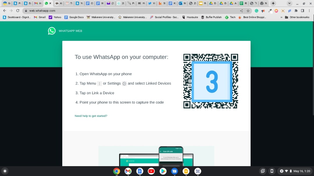Close the active WhatsApp tab
314x176 pixels.
(x=50, y=3)
